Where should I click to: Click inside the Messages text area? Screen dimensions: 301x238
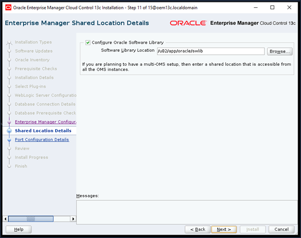point(187,212)
